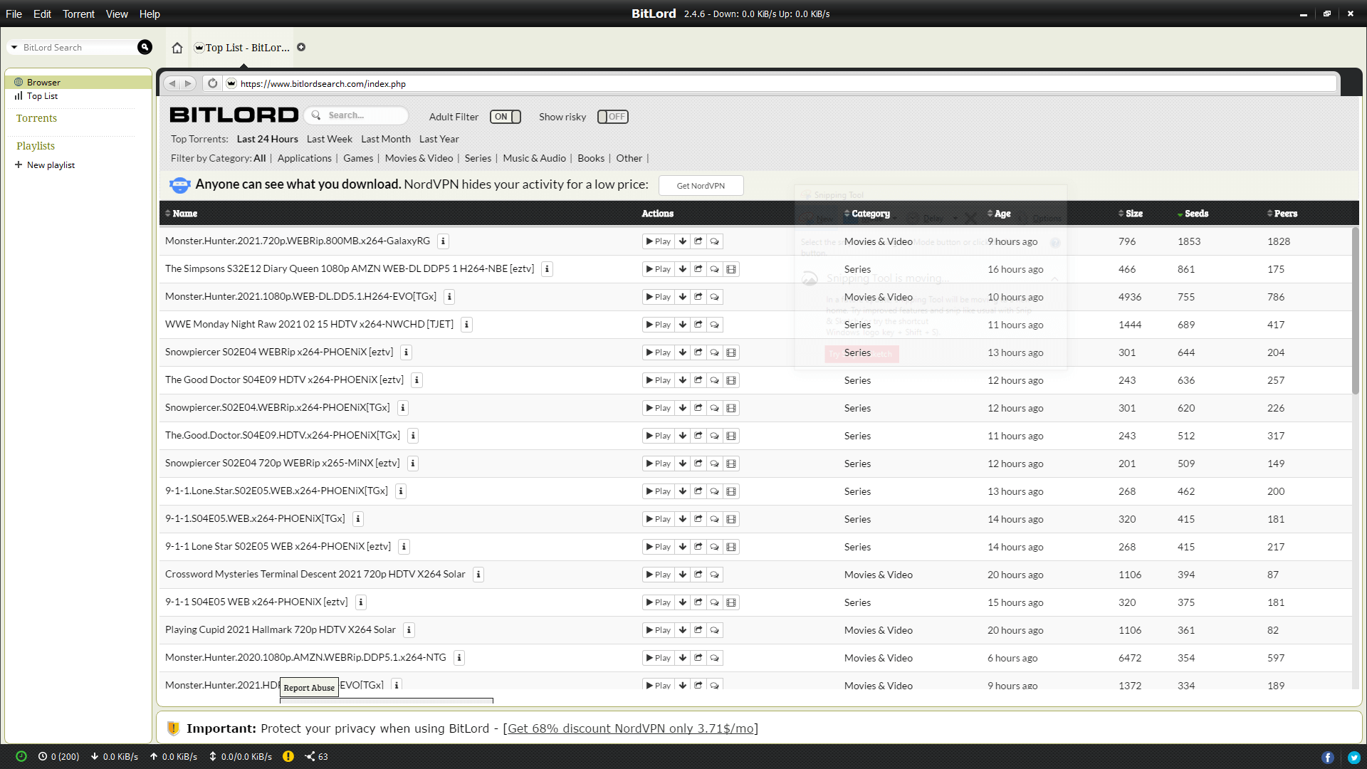
Task: Click the info icon next to WWE Monday Night Raw
Action: coord(466,324)
